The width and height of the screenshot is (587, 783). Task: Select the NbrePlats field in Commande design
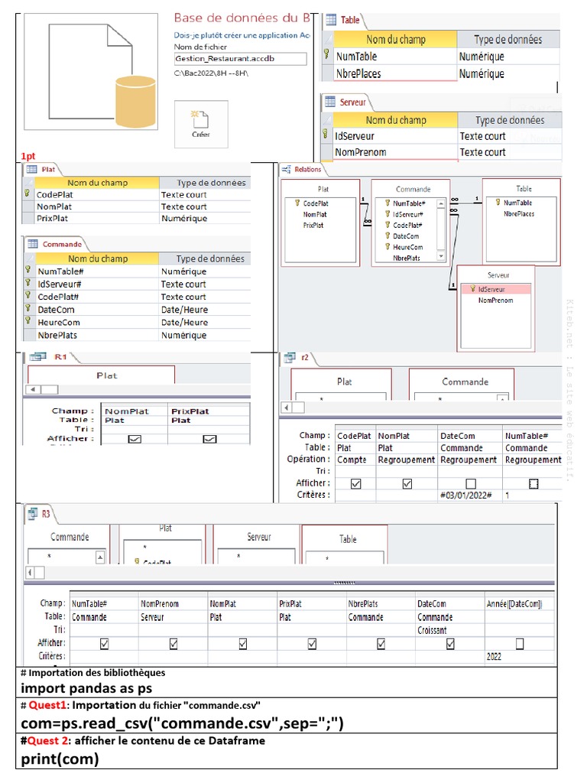pyautogui.click(x=97, y=335)
